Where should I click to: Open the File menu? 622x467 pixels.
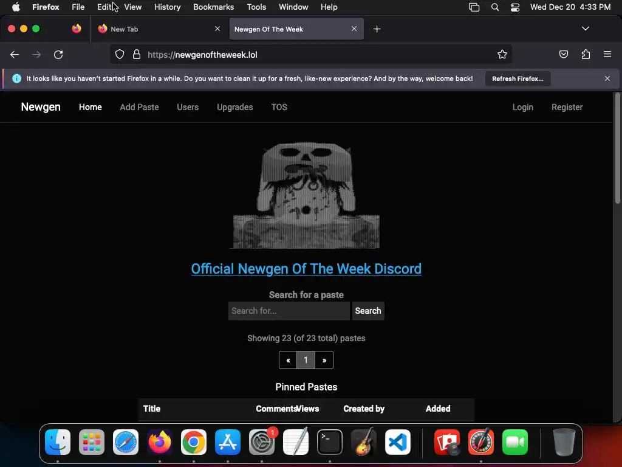point(78,7)
